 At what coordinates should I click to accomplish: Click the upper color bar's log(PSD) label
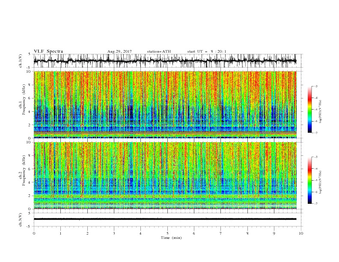[320, 112]
